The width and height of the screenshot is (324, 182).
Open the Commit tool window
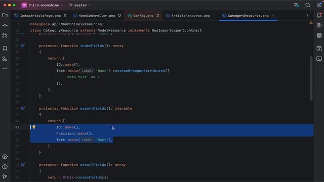point(5,25)
